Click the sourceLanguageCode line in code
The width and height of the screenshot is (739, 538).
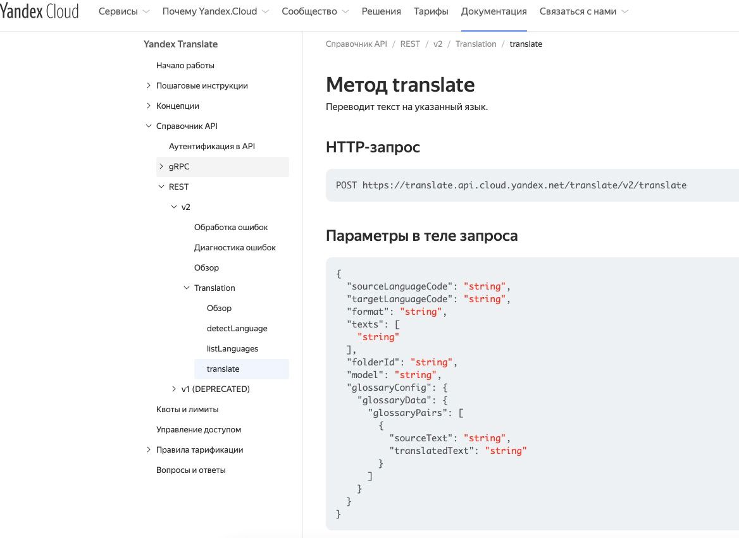click(428, 286)
